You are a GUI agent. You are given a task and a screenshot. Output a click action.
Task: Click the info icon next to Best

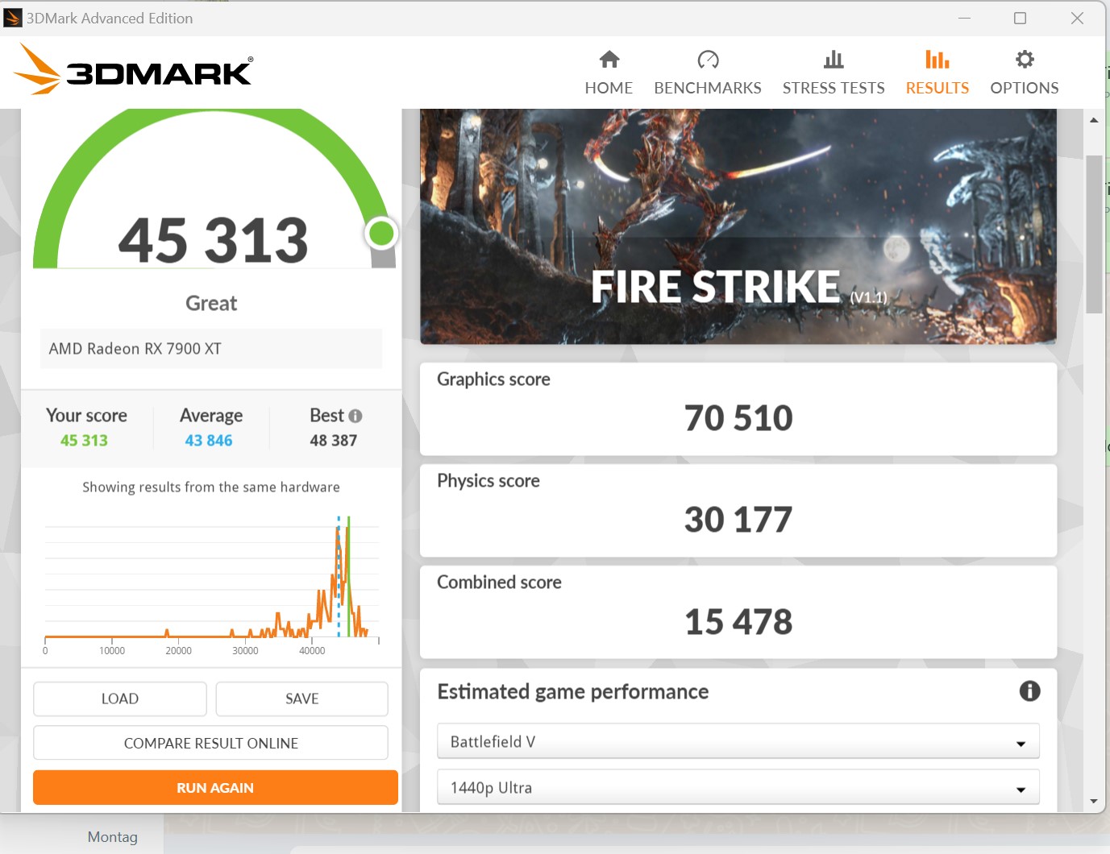[355, 416]
